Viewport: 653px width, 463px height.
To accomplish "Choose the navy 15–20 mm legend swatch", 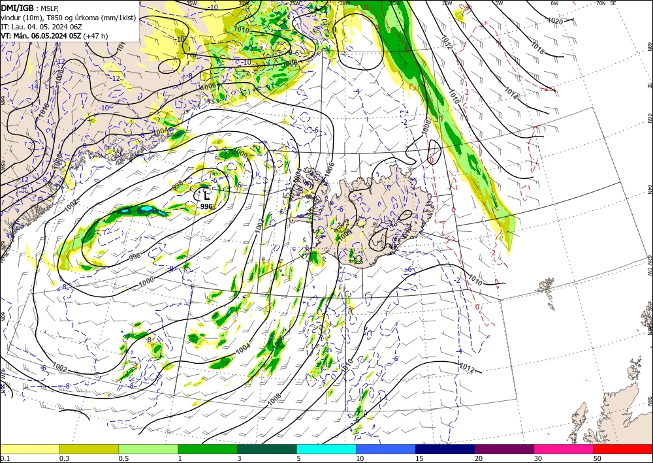I will coord(445,449).
